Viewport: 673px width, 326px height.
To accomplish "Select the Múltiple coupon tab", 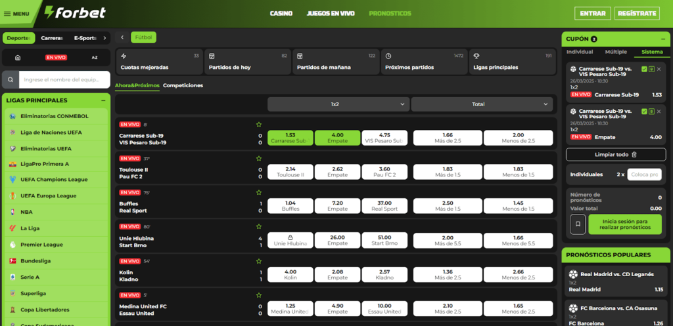I will click(x=616, y=52).
